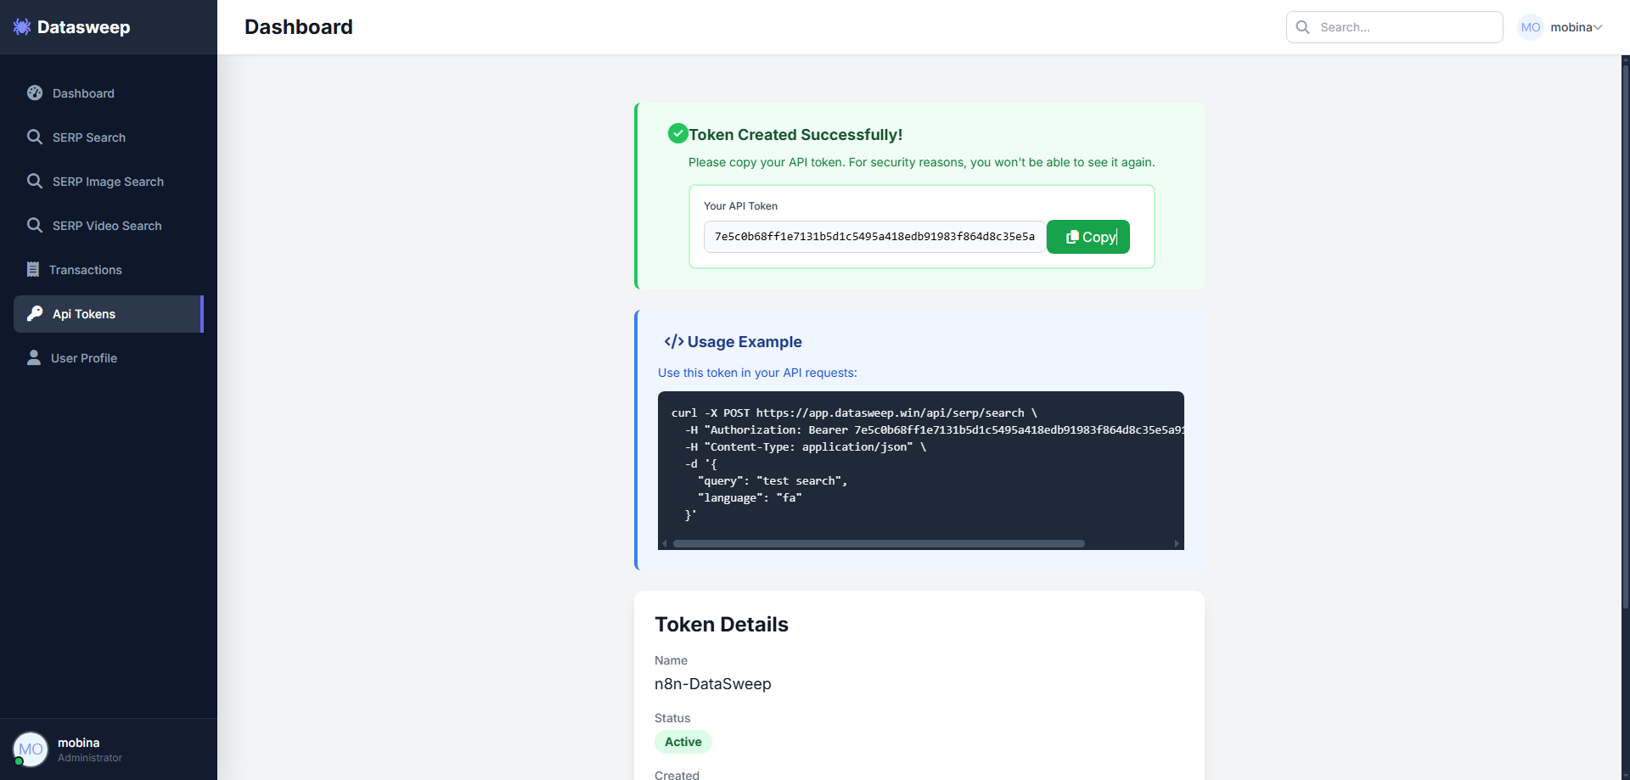
Task: Click the MO avatar in top bar
Action: [x=1530, y=27]
